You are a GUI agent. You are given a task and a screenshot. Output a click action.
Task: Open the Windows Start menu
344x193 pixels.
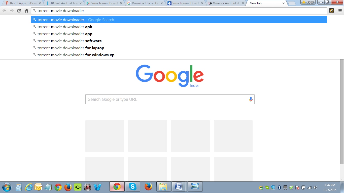(x=7, y=187)
